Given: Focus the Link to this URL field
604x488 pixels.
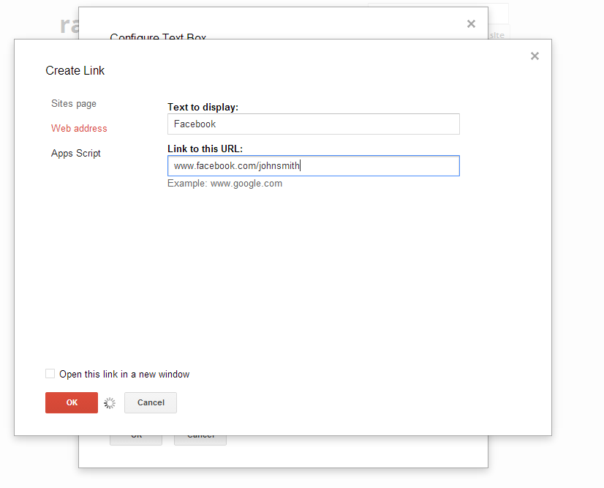Looking at the screenshot, I should coord(314,166).
